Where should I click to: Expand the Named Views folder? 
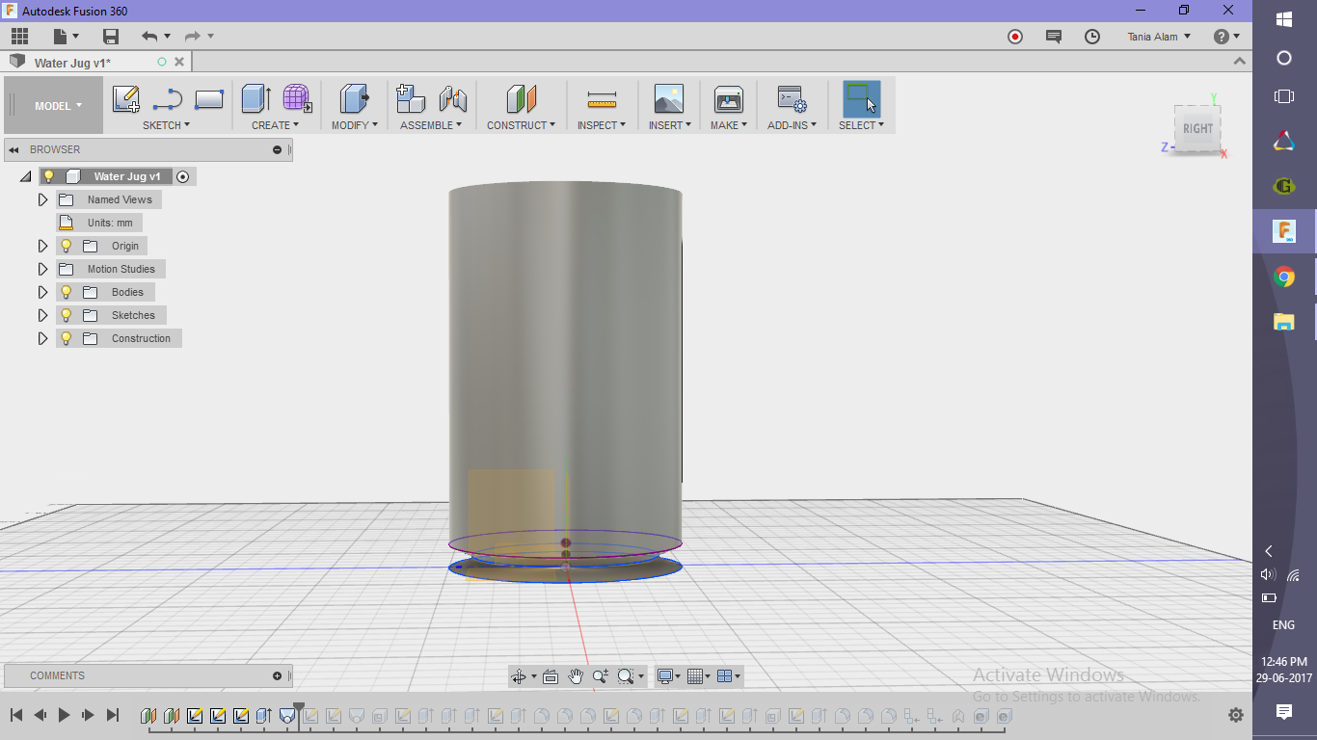(42, 199)
